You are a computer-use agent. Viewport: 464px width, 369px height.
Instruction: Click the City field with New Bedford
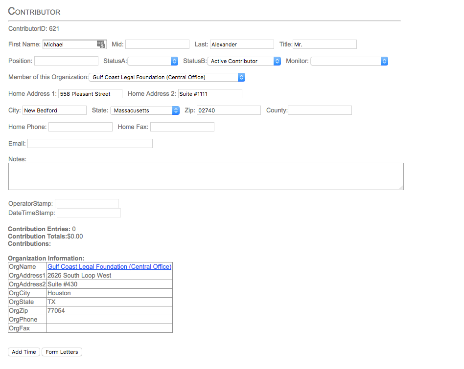[x=54, y=110]
